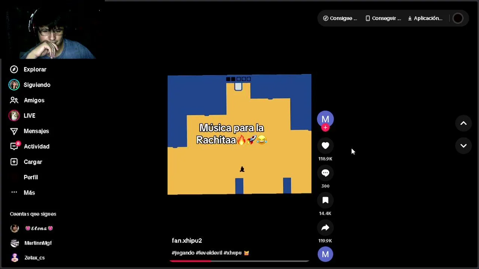Viewport: 479px width, 269px height.
Task: Select Actividad in sidebar menu
Action: tap(37, 146)
